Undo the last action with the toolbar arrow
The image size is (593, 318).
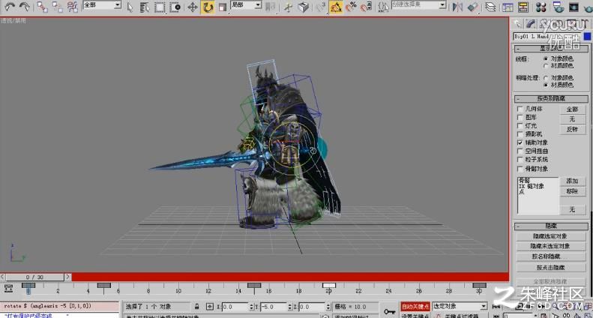(x=10, y=7)
